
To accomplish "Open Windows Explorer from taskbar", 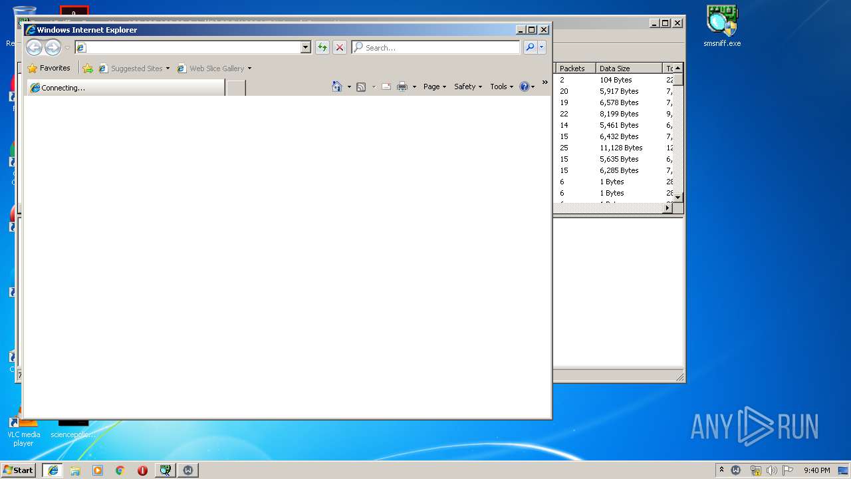I will click(75, 470).
